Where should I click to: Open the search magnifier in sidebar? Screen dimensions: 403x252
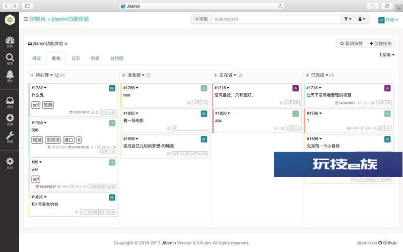(x=10, y=57)
